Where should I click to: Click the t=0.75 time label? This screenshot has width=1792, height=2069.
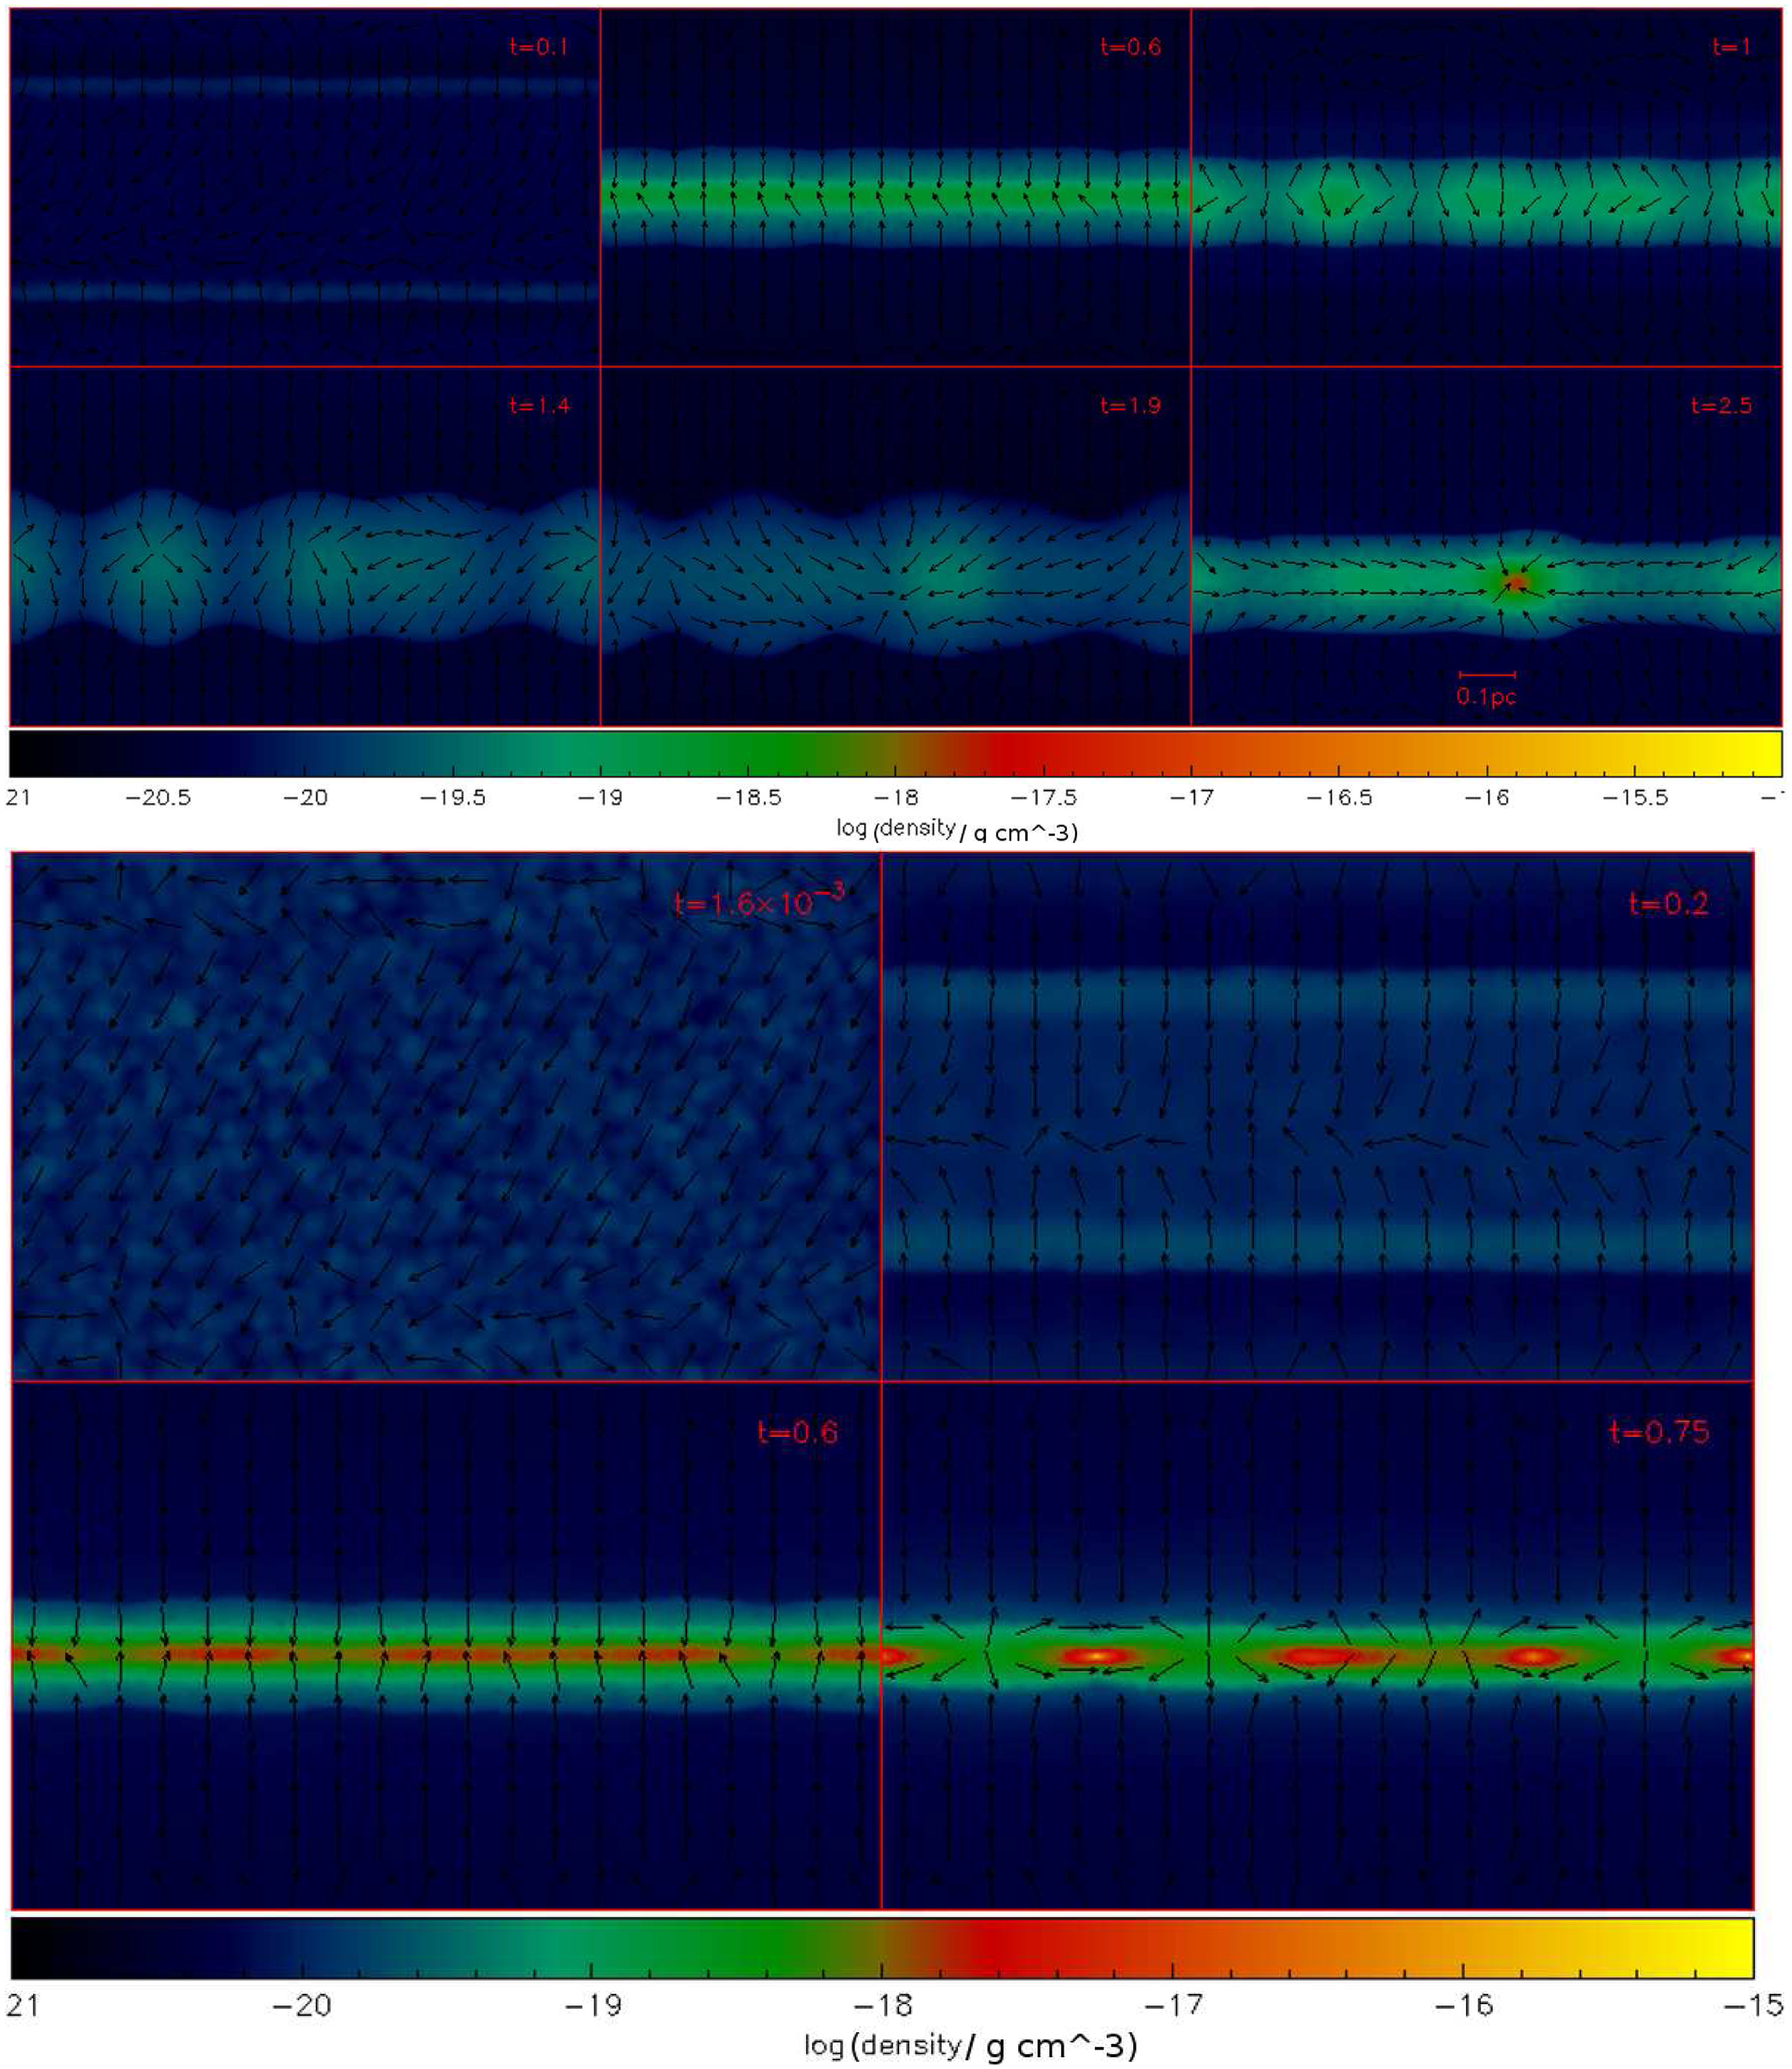(1659, 1432)
